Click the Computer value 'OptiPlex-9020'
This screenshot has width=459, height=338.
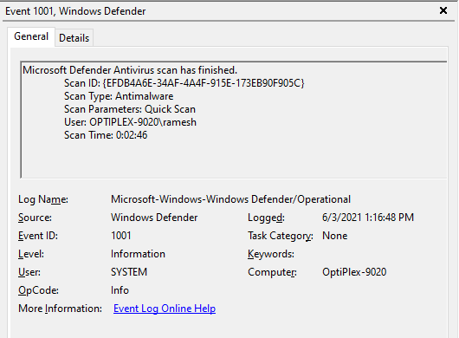354,272
